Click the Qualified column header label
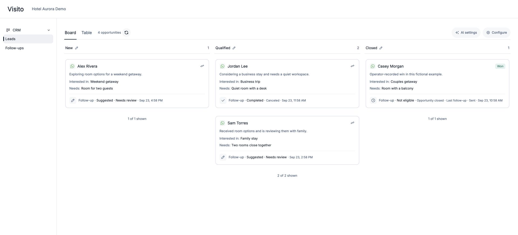518x235 pixels. pos(223,48)
